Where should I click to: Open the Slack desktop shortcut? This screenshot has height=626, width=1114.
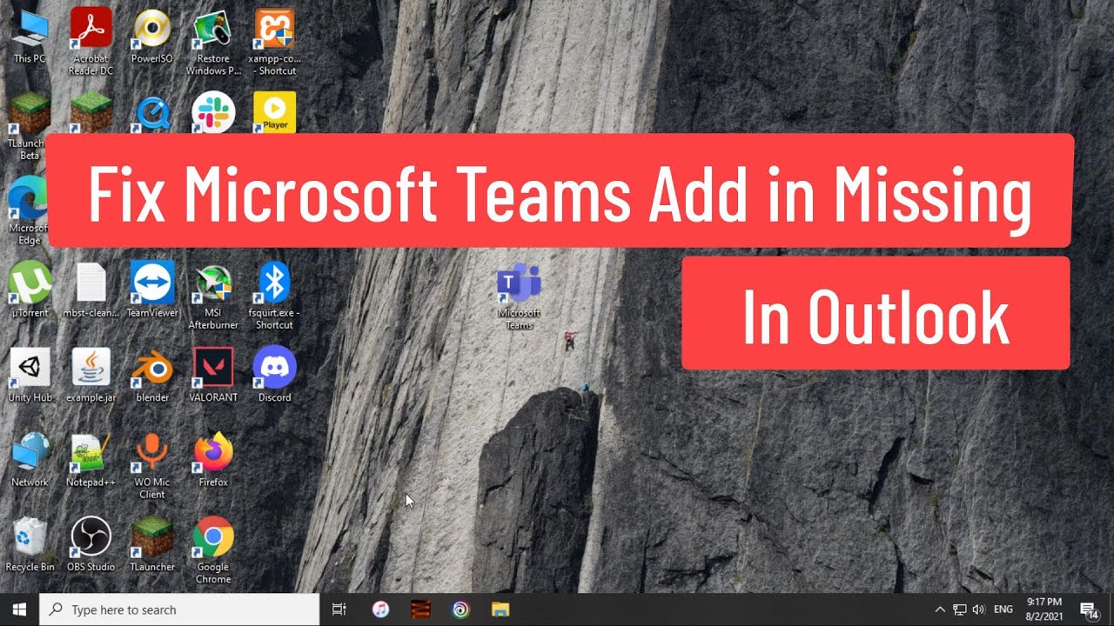pyautogui.click(x=213, y=112)
